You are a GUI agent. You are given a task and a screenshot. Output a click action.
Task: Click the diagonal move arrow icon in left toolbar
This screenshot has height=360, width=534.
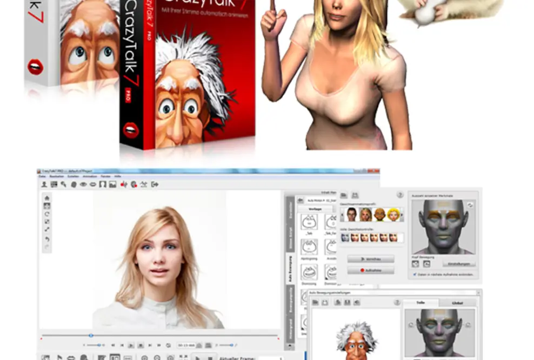tap(47, 230)
